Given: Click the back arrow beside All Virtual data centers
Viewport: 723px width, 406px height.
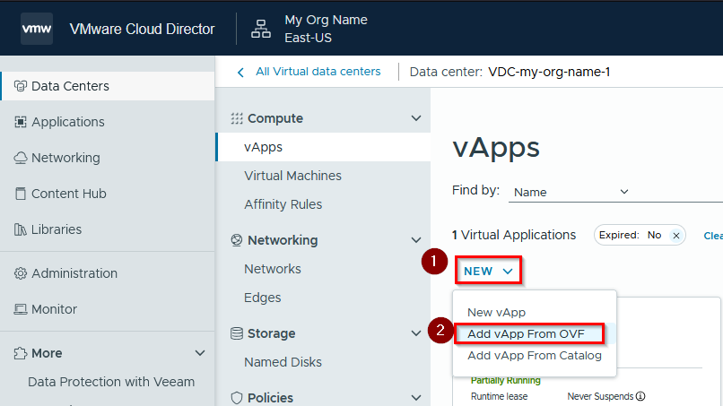Looking at the screenshot, I should click(240, 73).
